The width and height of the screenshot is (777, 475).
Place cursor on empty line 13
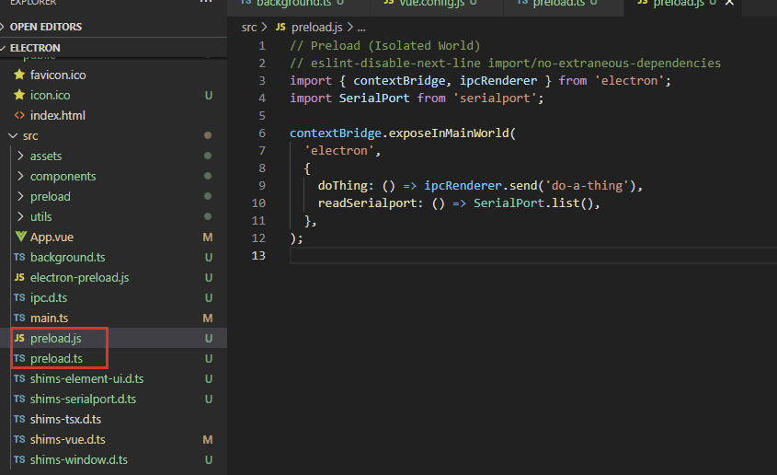tap(533, 256)
